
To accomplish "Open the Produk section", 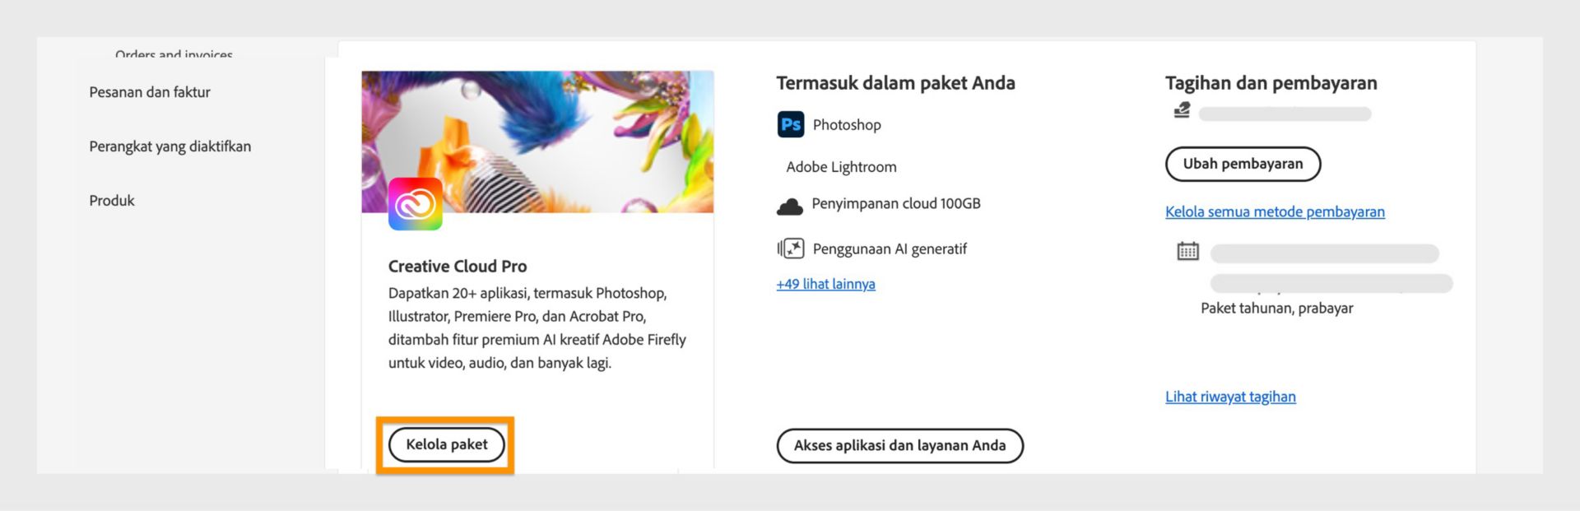I will click(112, 200).
